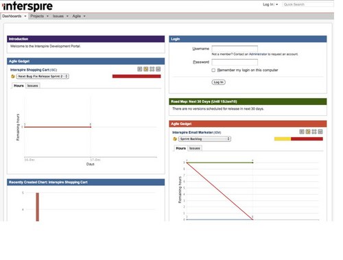Click the Log In link in header

click(x=268, y=5)
